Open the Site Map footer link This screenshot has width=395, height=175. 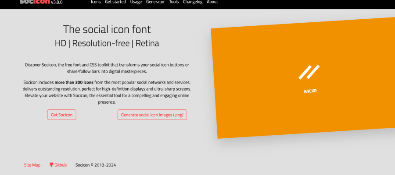coord(32,165)
